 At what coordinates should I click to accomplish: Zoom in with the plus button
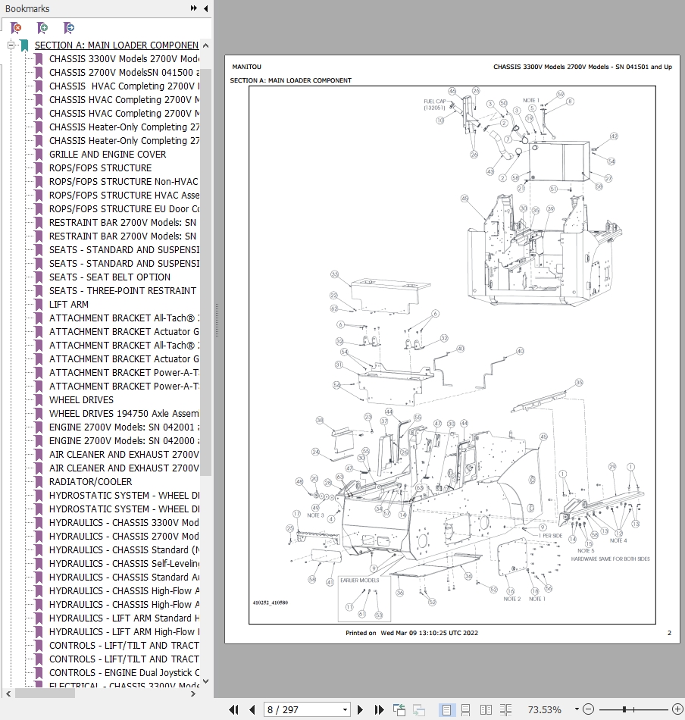677,710
